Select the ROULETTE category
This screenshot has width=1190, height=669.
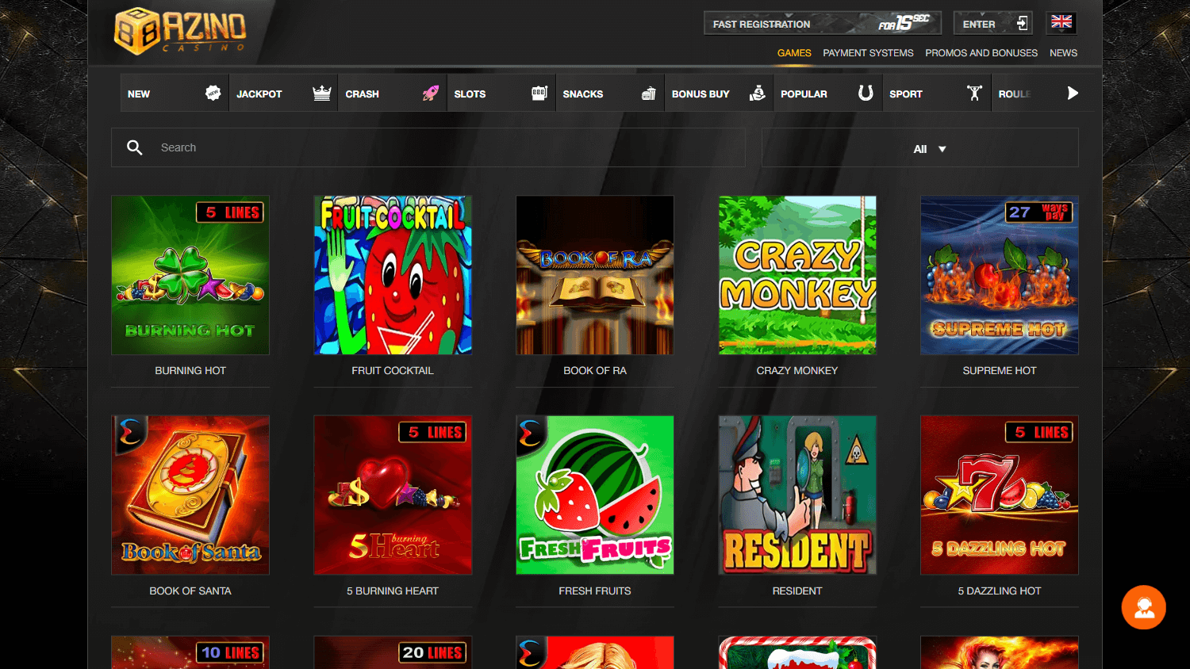(x=1023, y=94)
